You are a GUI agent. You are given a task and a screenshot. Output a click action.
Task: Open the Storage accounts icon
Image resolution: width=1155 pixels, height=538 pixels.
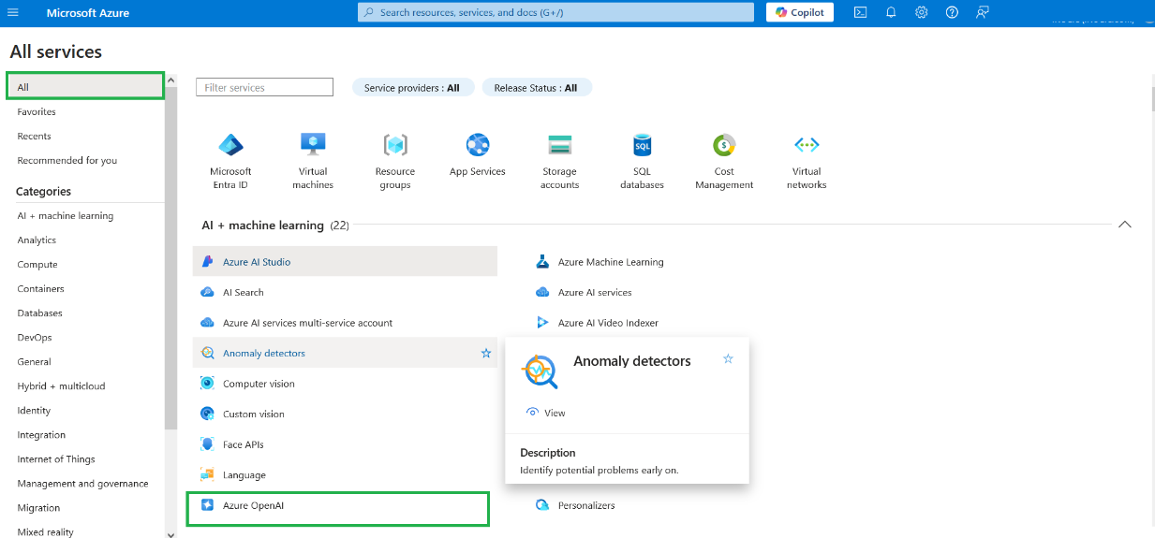coord(560,145)
